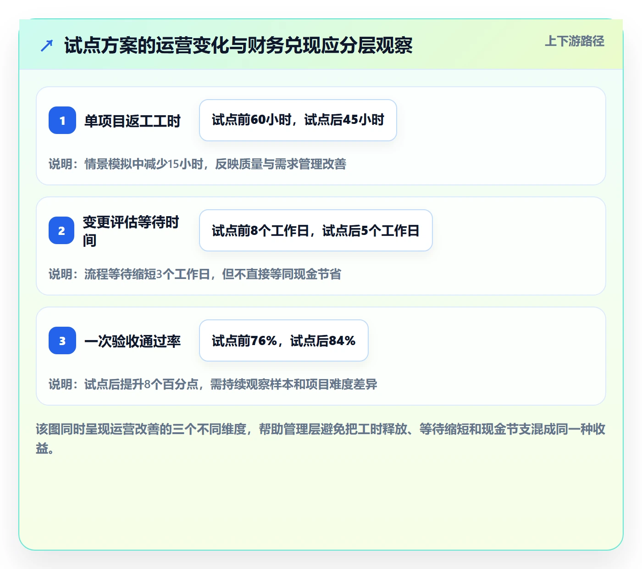Select the title 试点方案的运营变化与财务兑现应分层观察
This screenshot has height=569, width=642.
pyautogui.click(x=238, y=45)
